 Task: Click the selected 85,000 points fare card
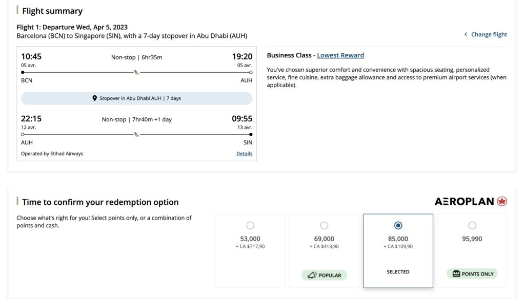[x=398, y=250]
